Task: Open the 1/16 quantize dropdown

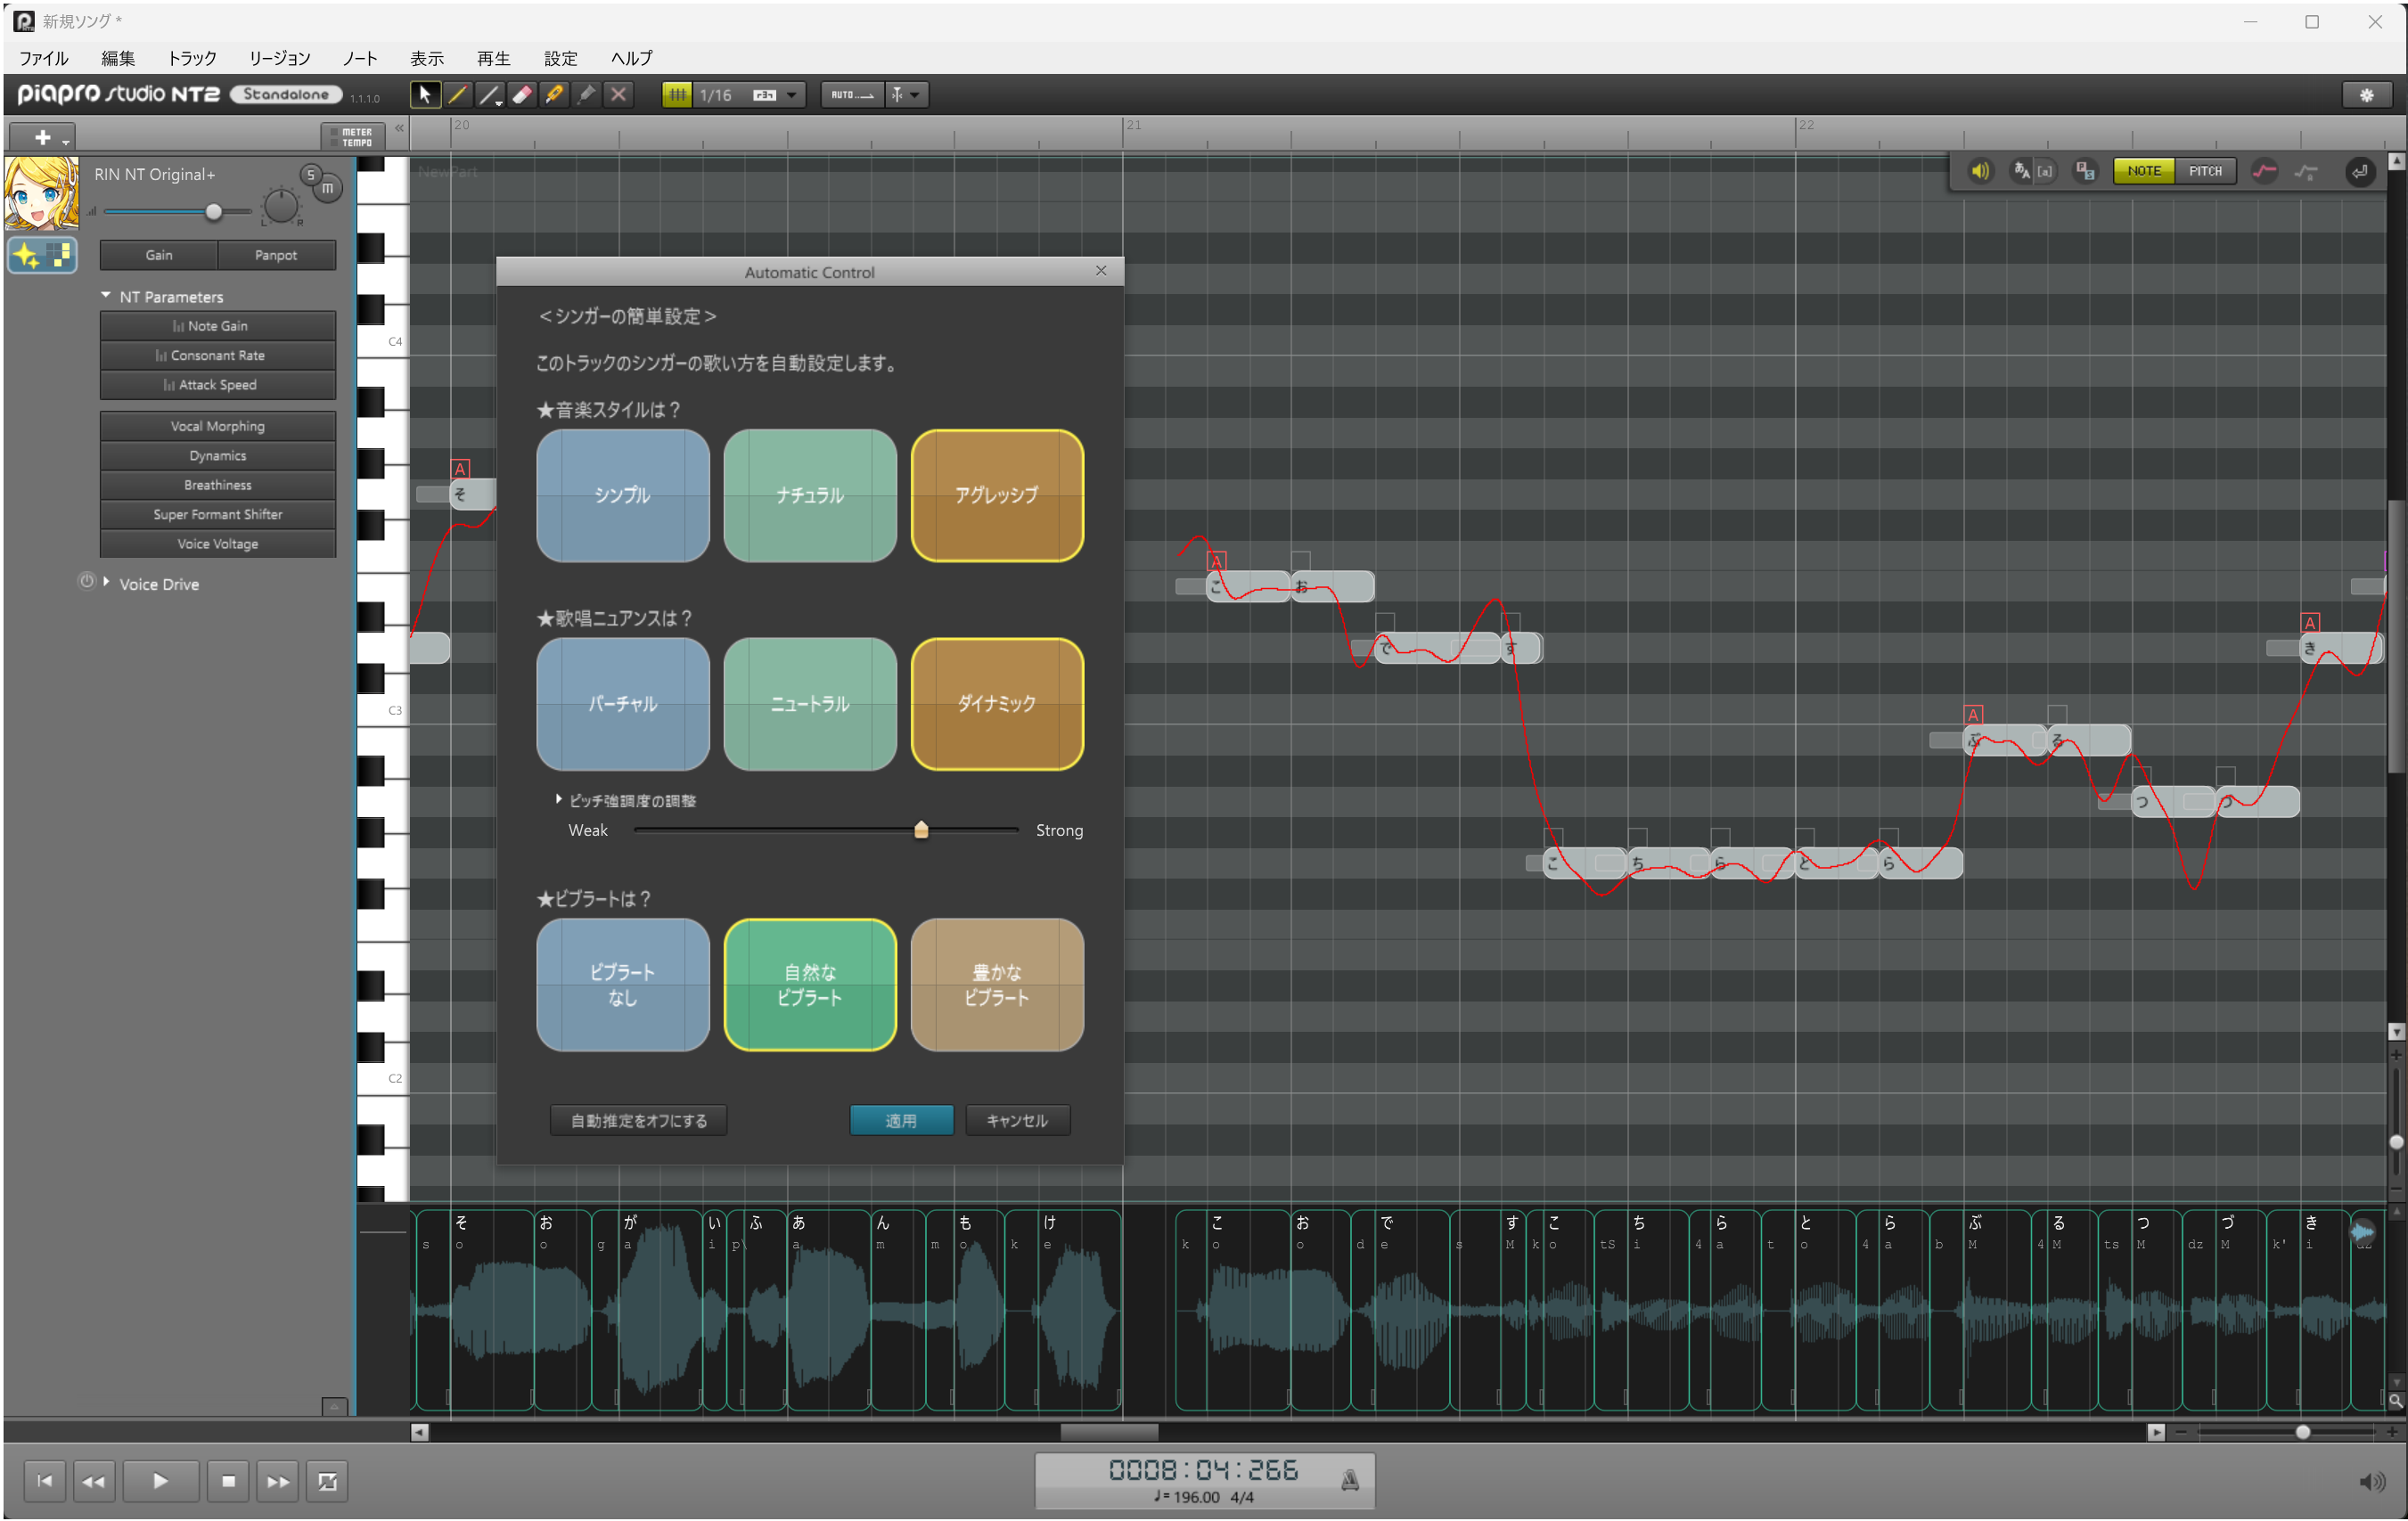Action: pos(791,95)
